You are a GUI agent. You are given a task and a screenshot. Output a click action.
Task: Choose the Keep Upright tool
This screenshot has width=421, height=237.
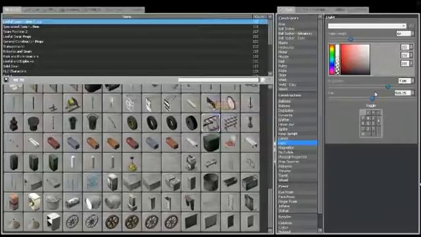pos(297,134)
